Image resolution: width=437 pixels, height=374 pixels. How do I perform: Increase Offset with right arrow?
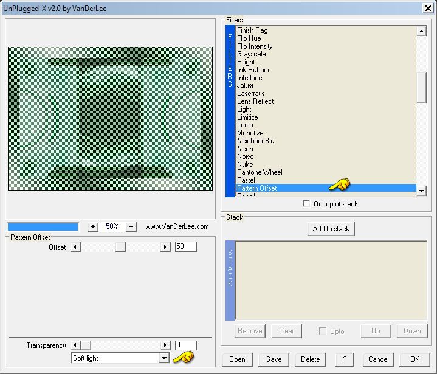coord(165,246)
